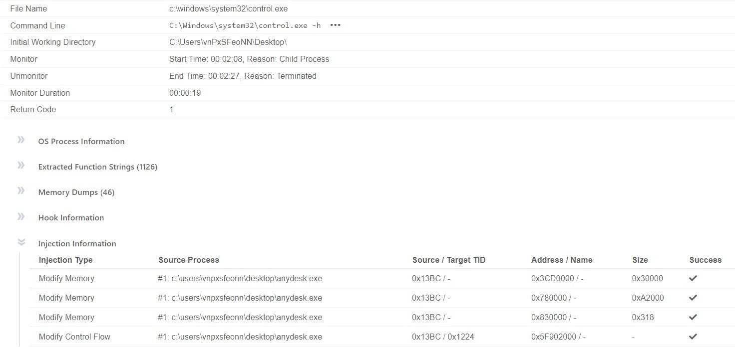Click the double-chevron icon beside Memory Dumps
Image resolution: width=735 pixels, height=355 pixels.
point(20,190)
